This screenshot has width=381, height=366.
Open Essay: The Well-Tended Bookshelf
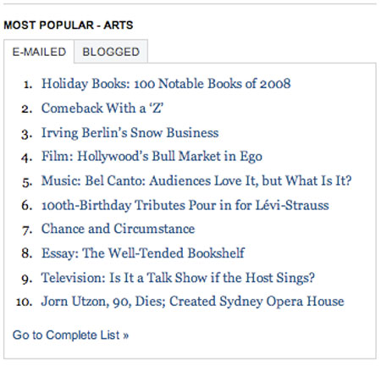click(x=143, y=253)
